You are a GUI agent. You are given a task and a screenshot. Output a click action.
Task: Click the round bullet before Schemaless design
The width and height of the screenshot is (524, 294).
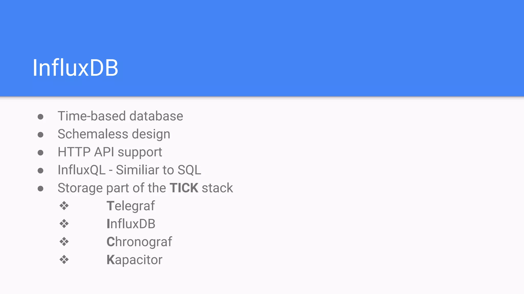[40, 135]
